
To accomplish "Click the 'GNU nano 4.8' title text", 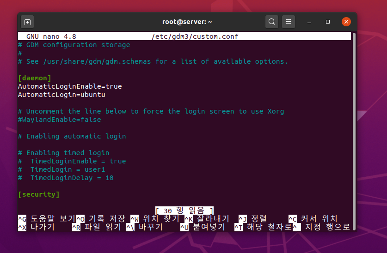I will [x=51, y=37].
